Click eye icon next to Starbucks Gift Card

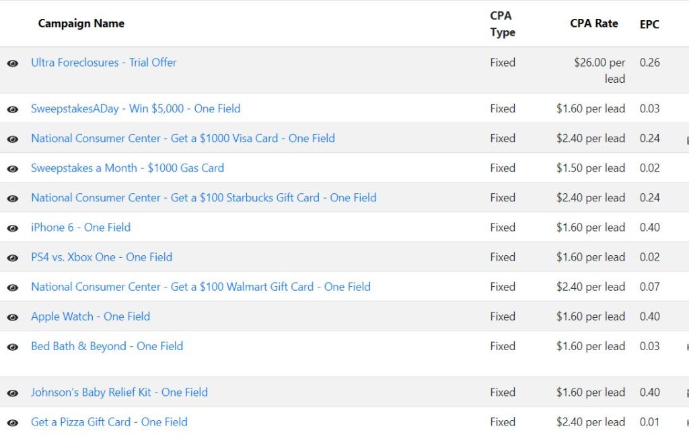pyautogui.click(x=13, y=199)
